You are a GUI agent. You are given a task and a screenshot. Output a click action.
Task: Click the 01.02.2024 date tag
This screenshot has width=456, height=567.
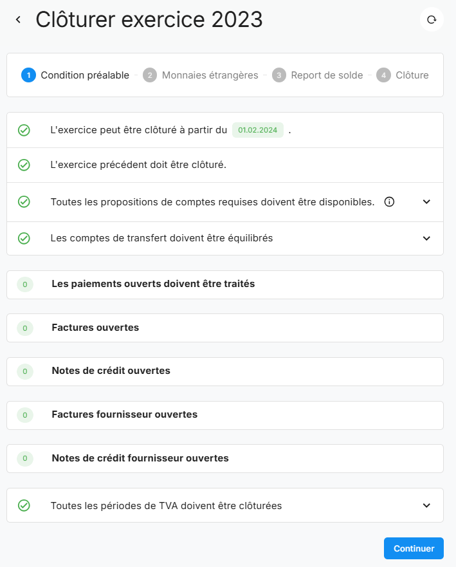pos(257,130)
